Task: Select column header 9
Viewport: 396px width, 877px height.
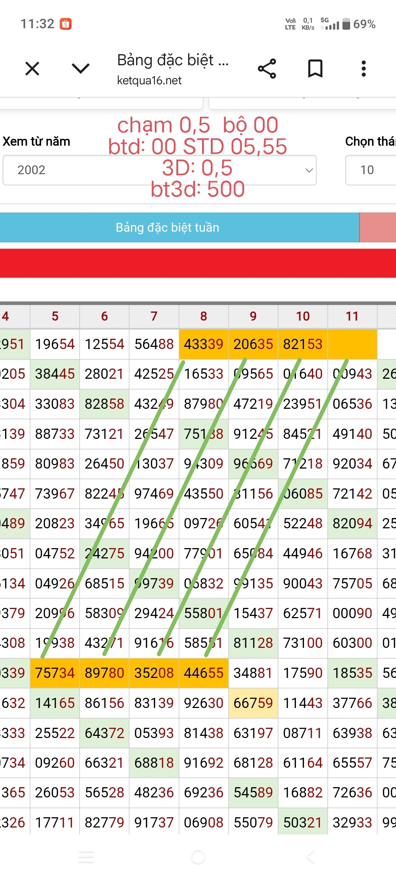Action: click(253, 316)
